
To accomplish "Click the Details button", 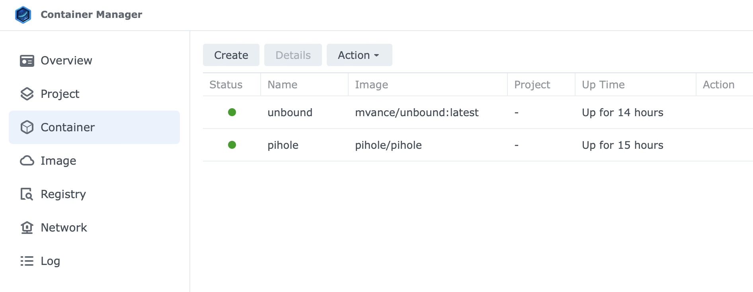I will coord(293,55).
